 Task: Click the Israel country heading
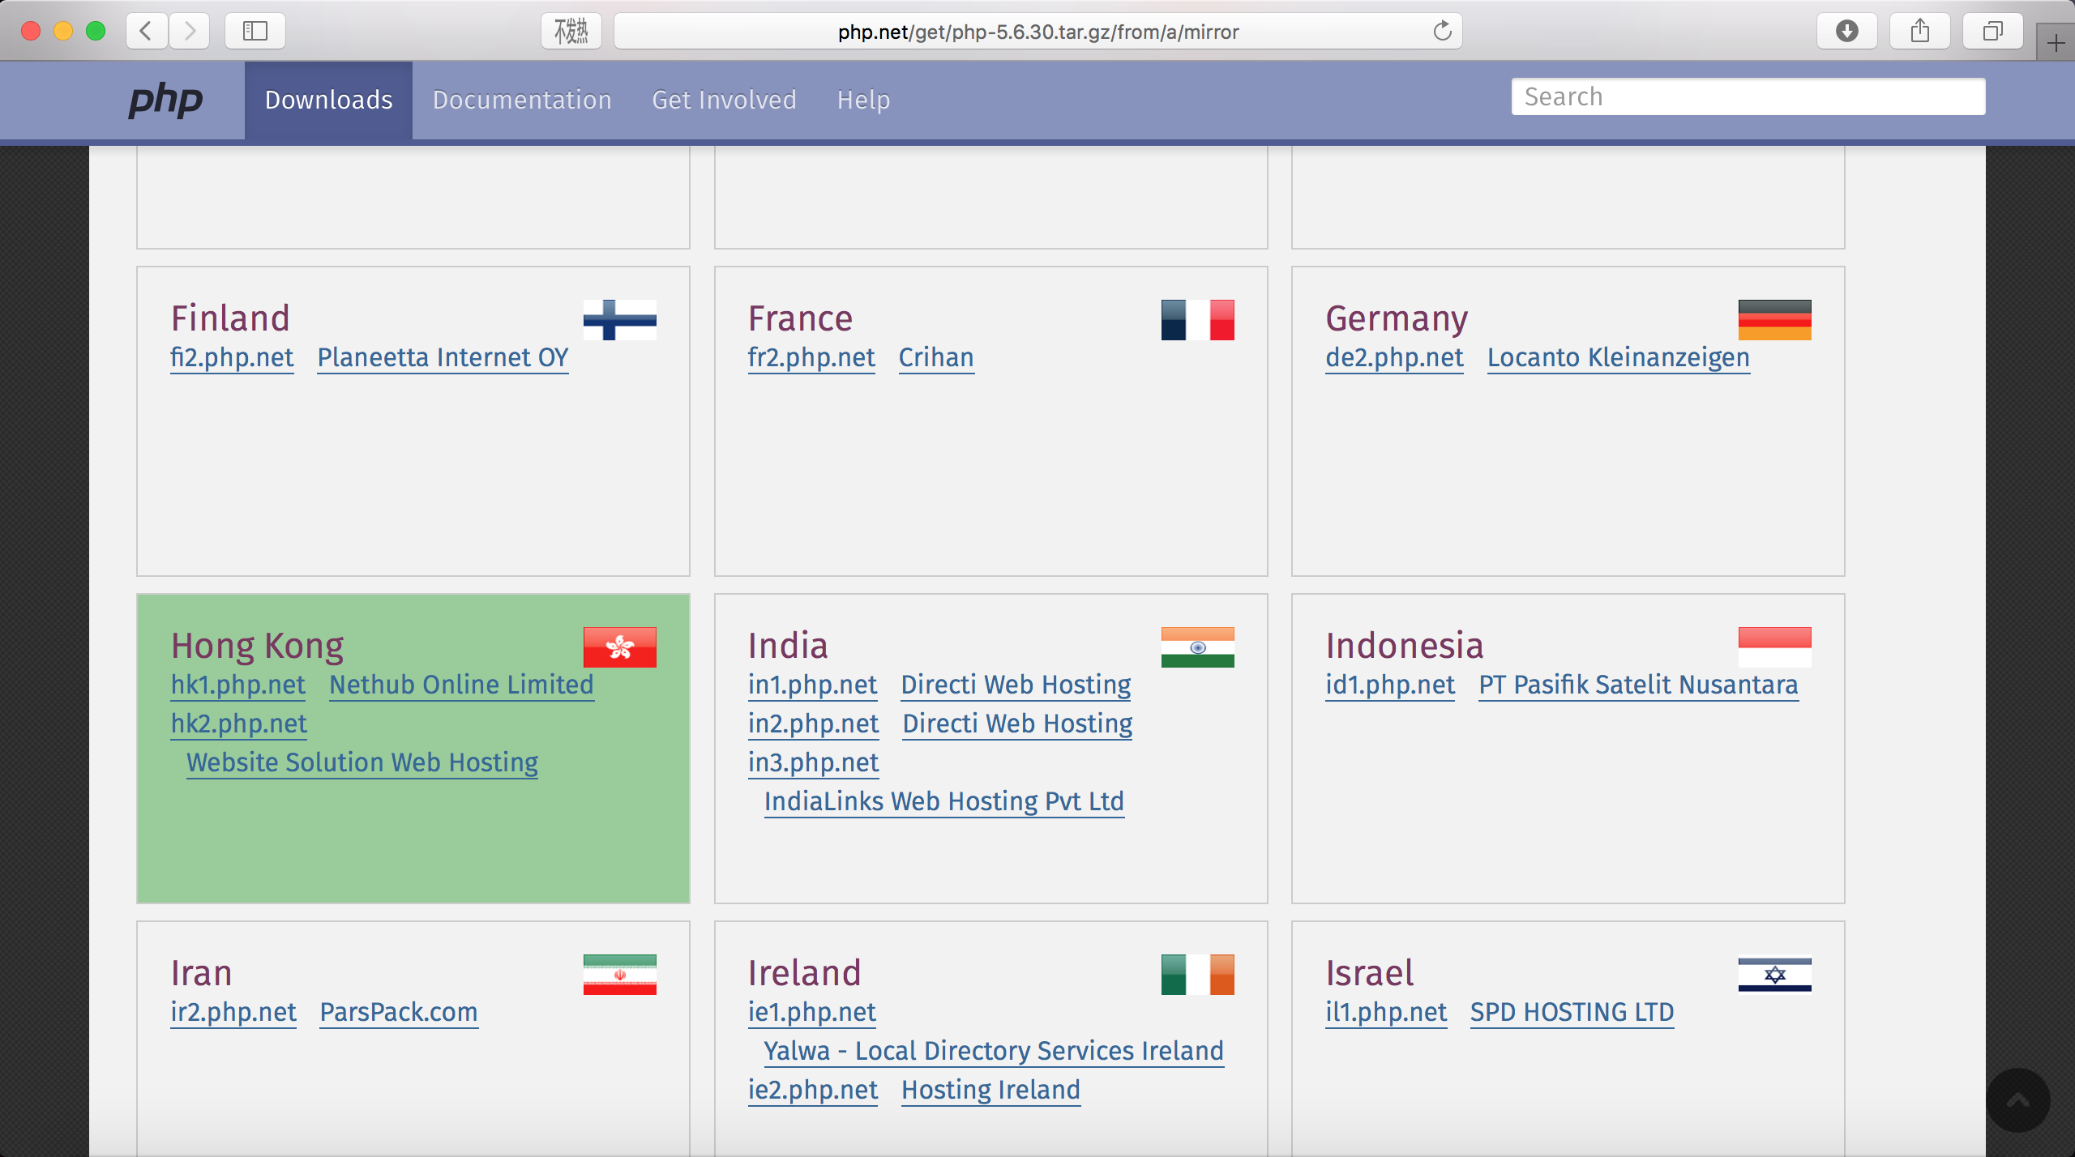(1369, 973)
